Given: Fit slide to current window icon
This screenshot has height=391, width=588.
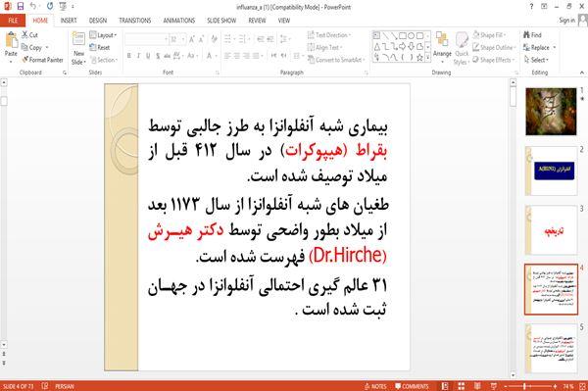Looking at the screenshot, I should click(x=582, y=386).
